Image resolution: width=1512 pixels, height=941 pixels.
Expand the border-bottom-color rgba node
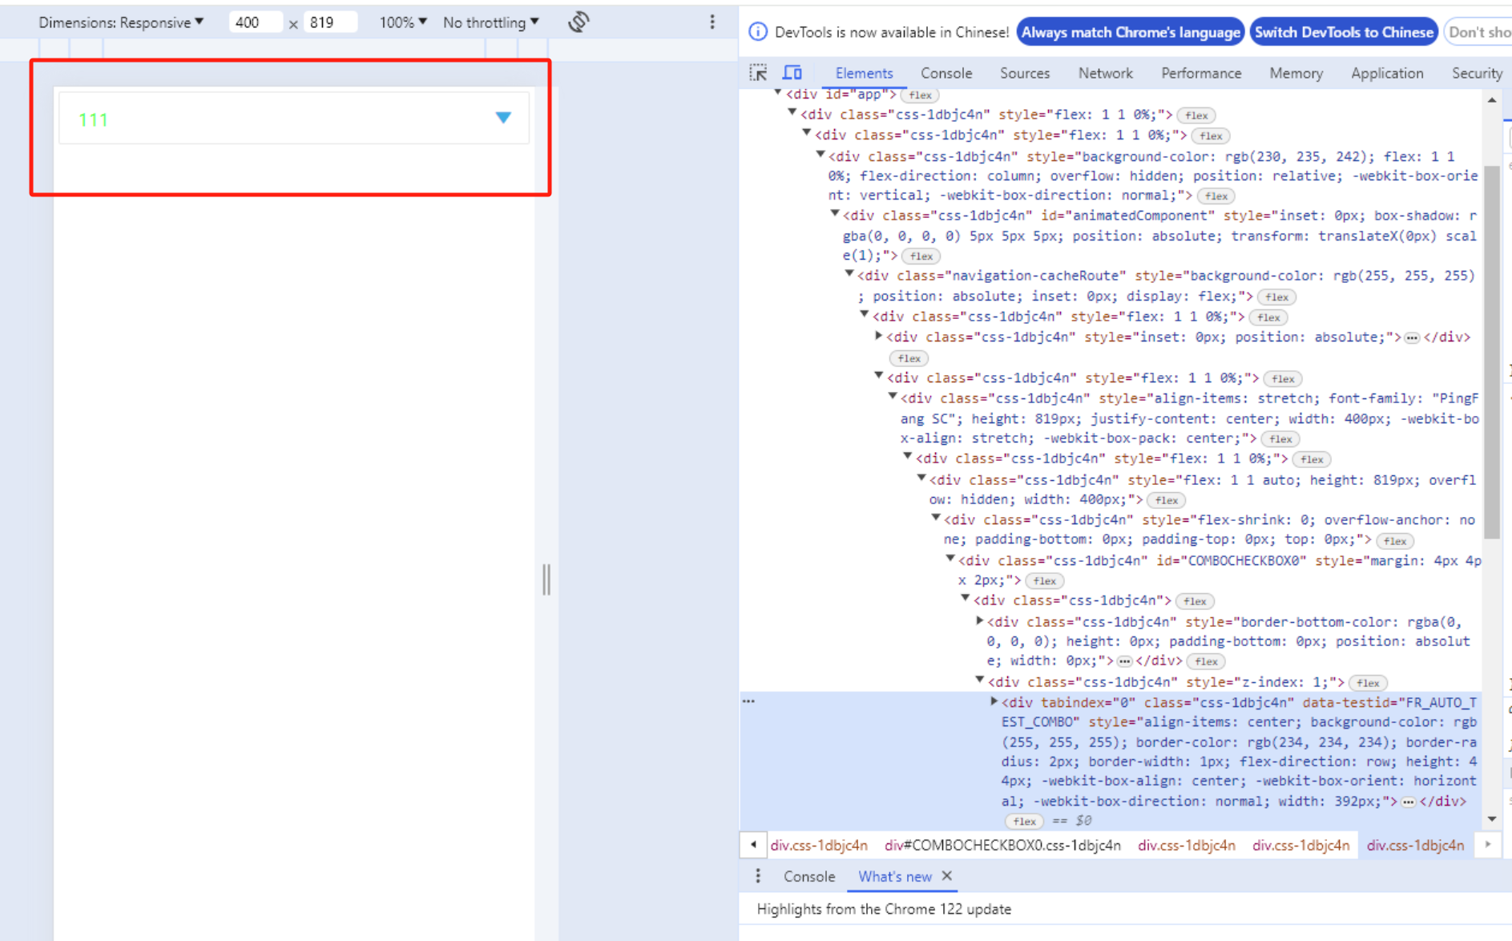(x=979, y=620)
